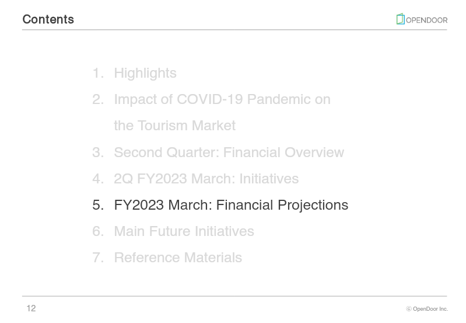The height and width of the screenshot is (323, 466).
Task: Click list number 1. beside Highlights
Action: (x=98, y=73)
